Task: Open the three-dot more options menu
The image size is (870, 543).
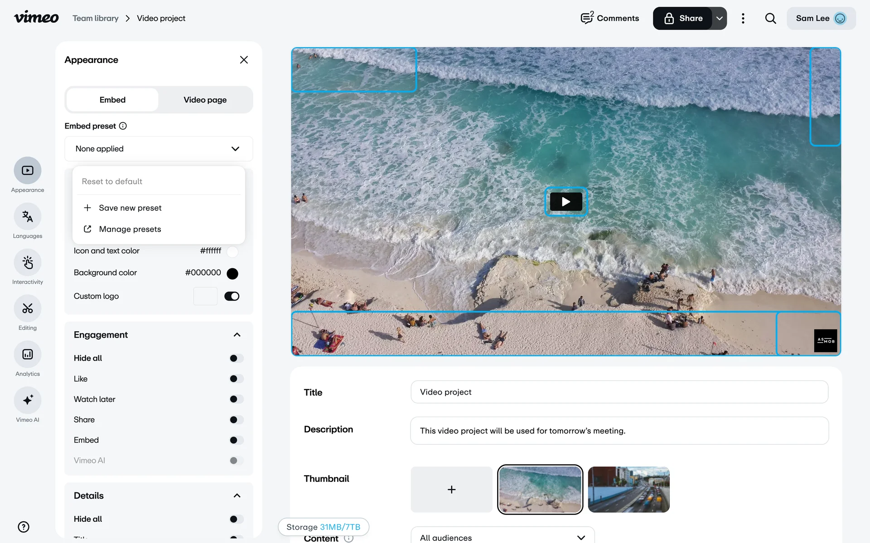Action: (x=743, y=18)
